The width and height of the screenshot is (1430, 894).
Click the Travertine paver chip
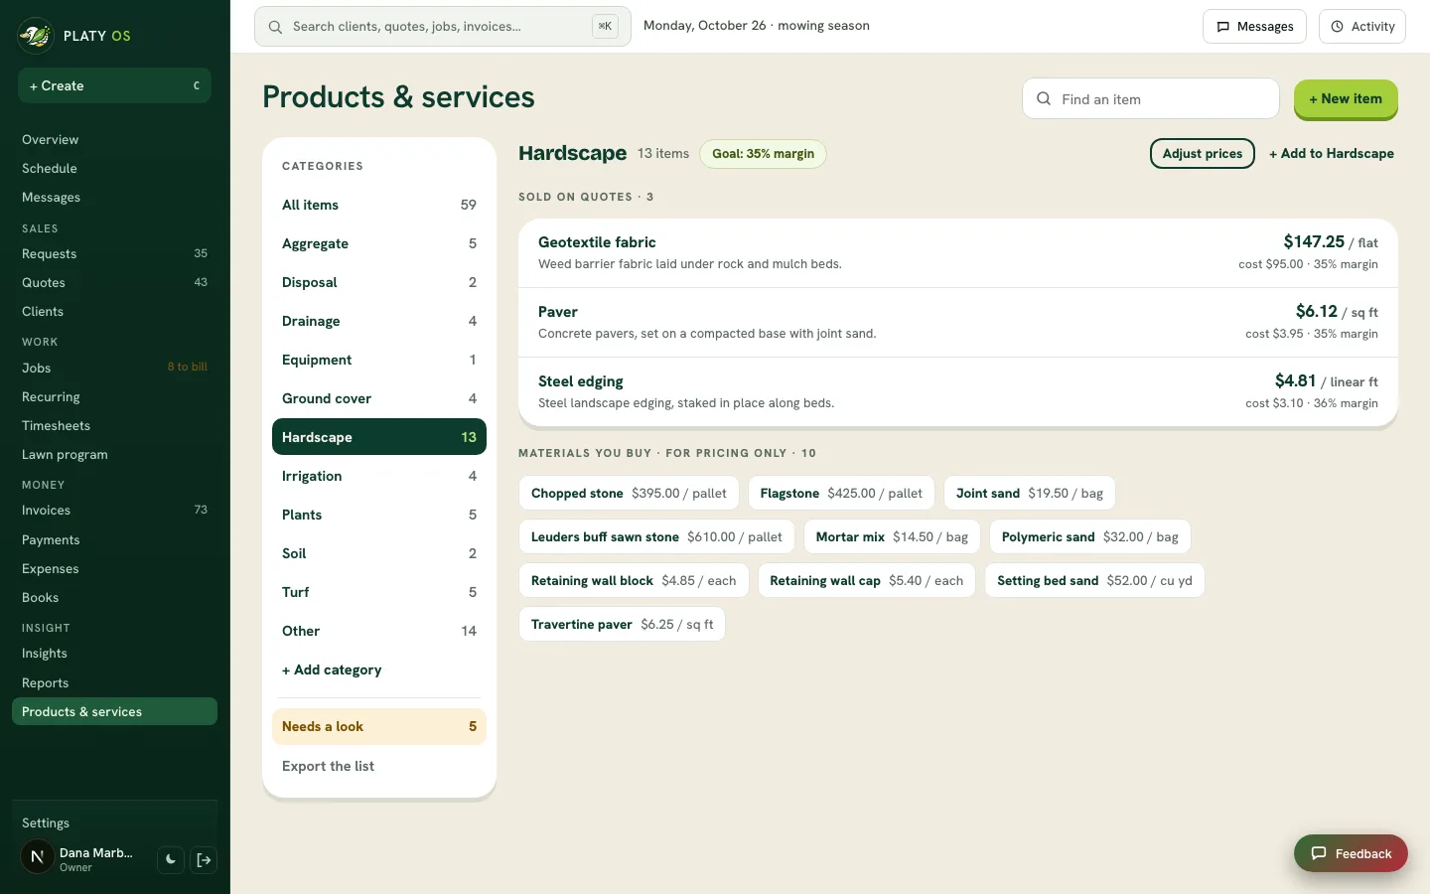(x=622, y=625)
